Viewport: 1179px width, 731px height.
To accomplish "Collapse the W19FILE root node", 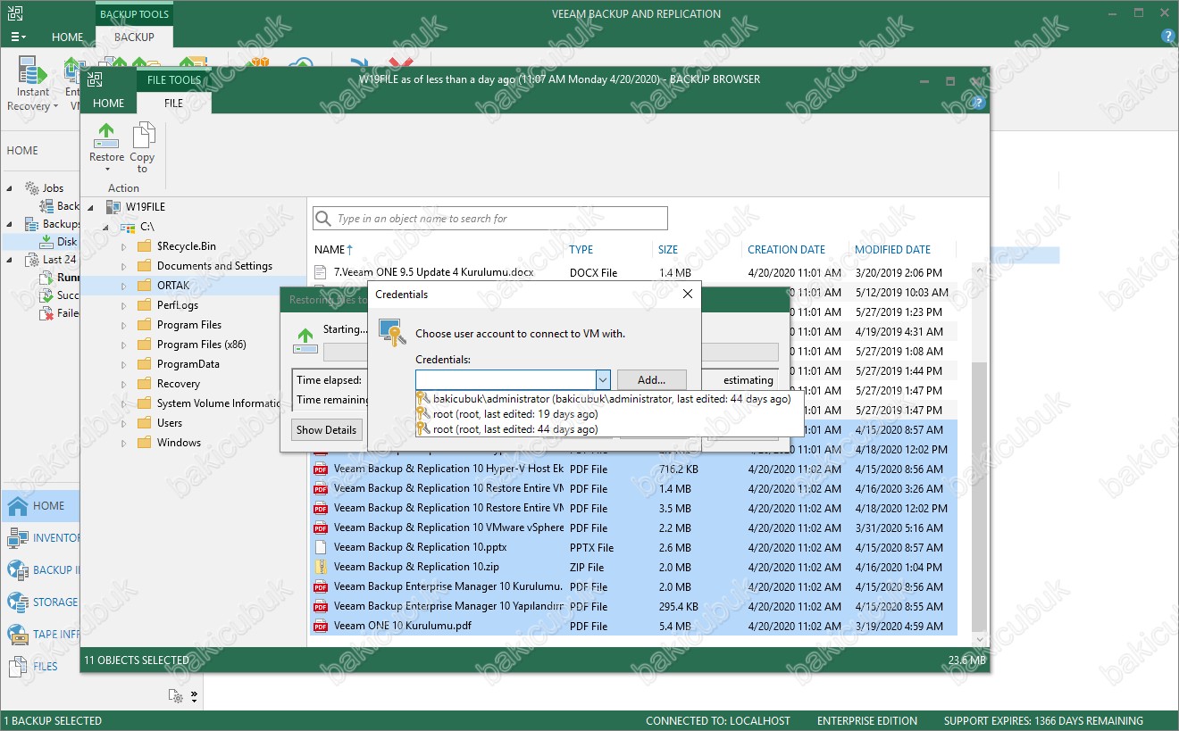I will [91, 207].
